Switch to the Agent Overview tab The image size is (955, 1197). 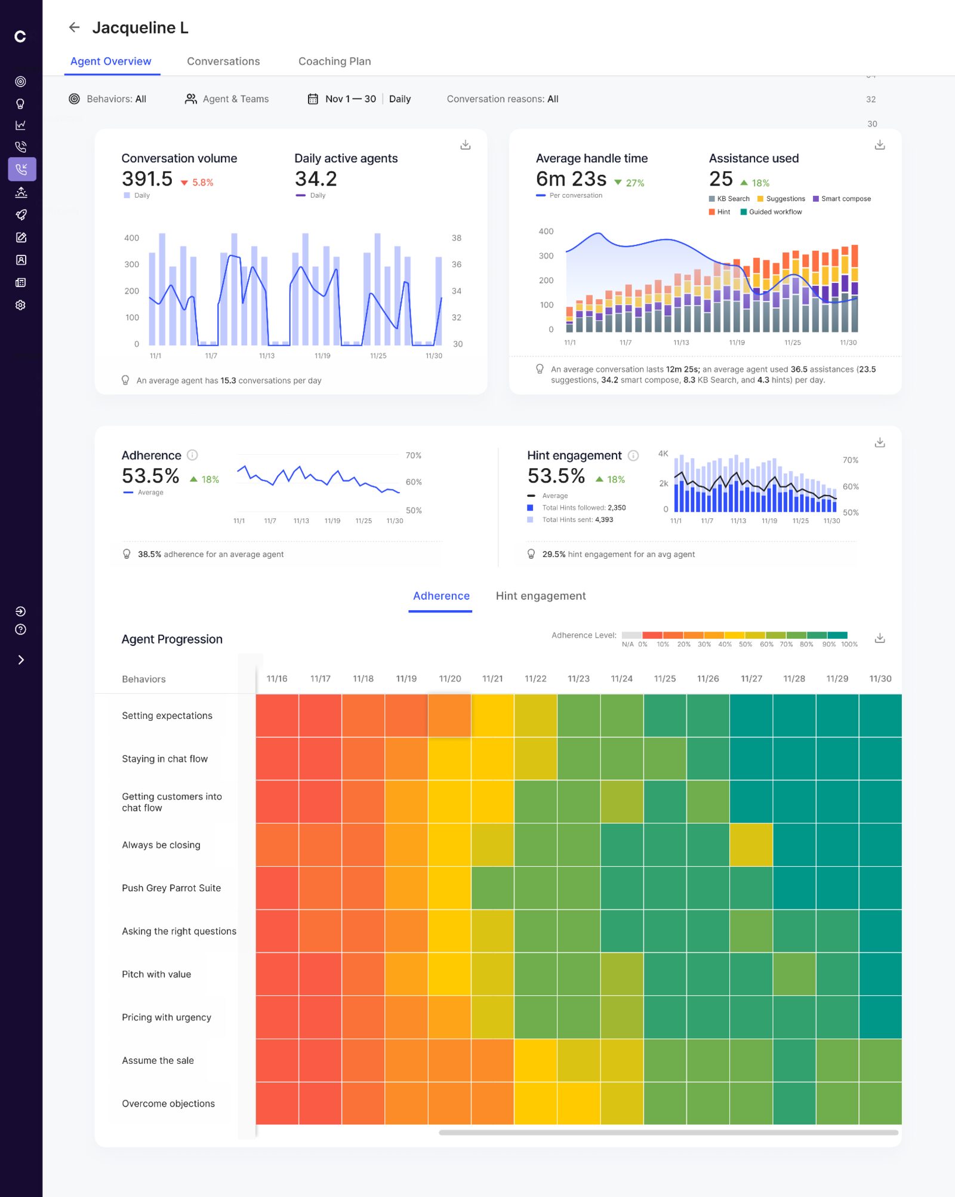pyautogui.click(x=111, y=61)
